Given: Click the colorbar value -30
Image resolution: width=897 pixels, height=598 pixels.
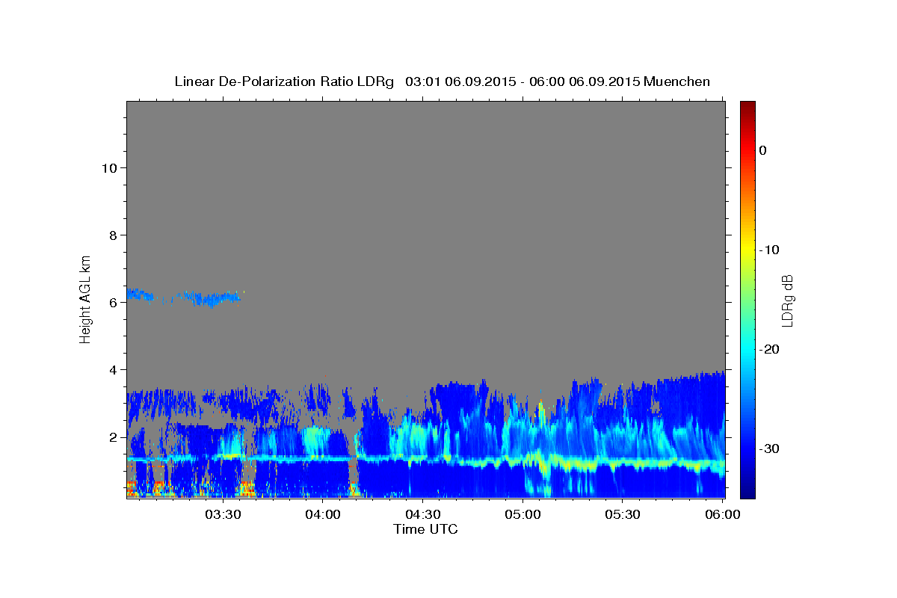Looking at the screenshot, I should pyautogui.click(x=770, y=449).
